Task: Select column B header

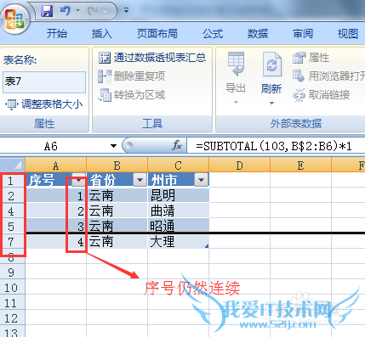Action: tap(117, 165)
